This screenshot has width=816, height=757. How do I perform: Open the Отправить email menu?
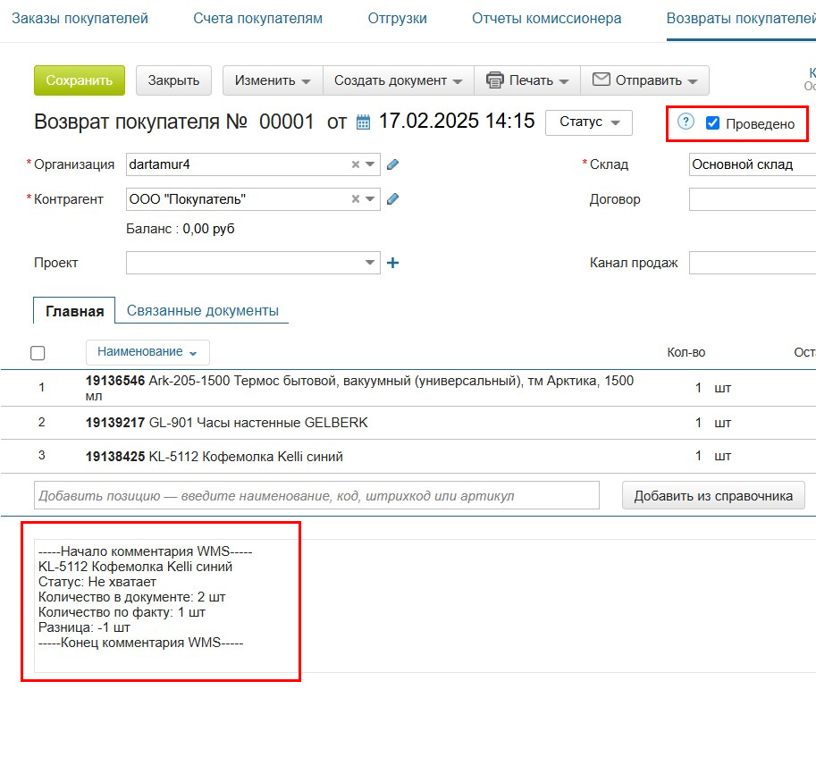pyautogui.click(x=644, y=80)
